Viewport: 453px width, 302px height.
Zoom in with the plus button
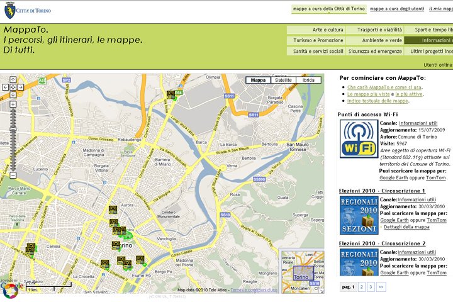pos(13,104)
